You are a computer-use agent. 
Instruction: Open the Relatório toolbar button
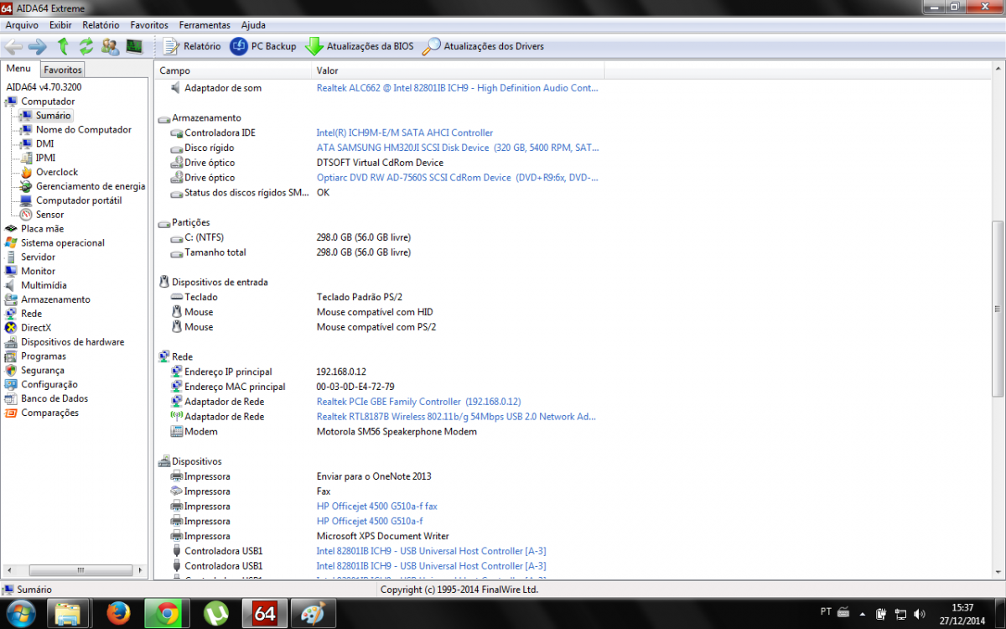coord(192,46)
